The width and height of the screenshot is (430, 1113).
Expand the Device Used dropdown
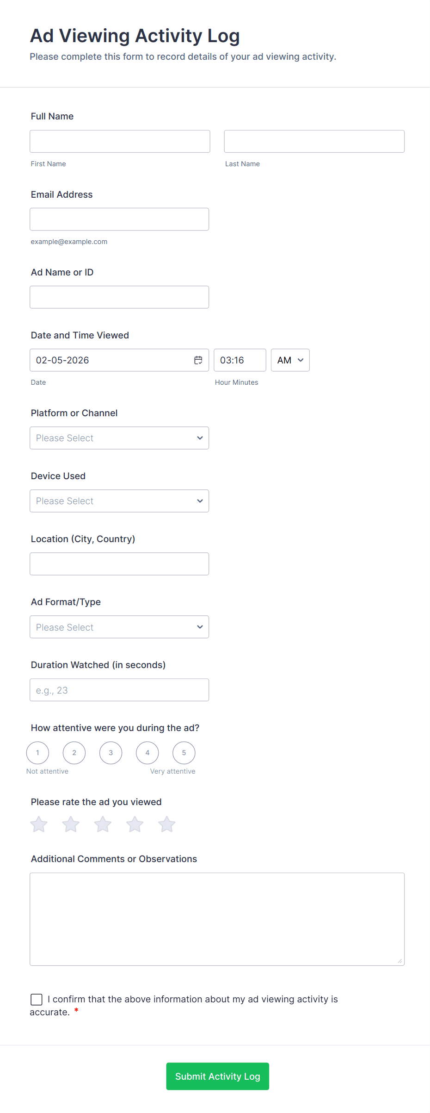point(119,501)
